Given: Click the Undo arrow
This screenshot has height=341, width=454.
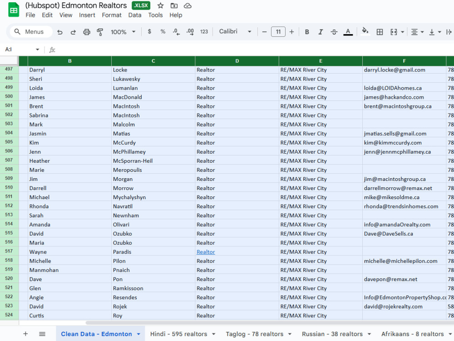Looking at the screenshot, I should (59, 32).
